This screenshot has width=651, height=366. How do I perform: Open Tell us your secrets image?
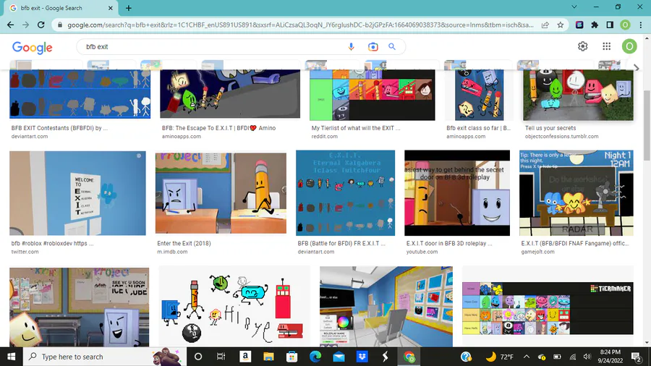click(579, 95)
